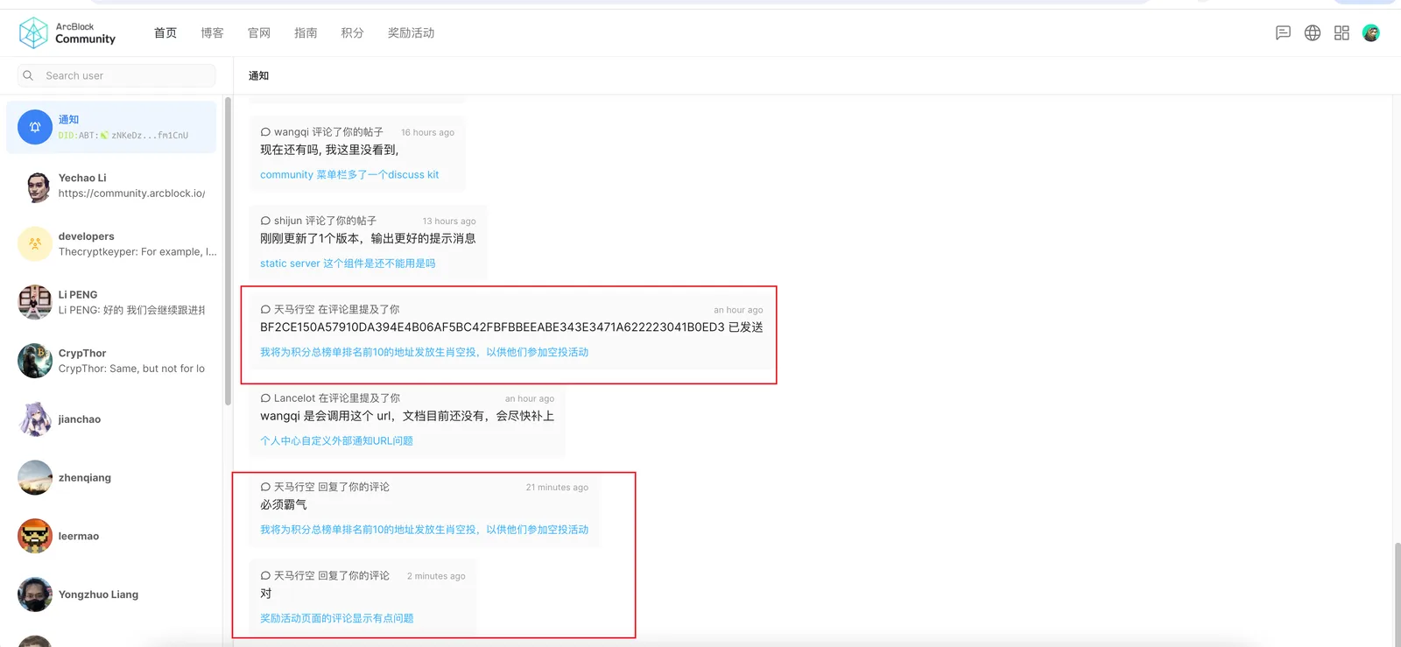Open link 'static server 这个组件是还不能用是吗'
This screenshot has width=1401, height=647.
[x=348, y=264]
